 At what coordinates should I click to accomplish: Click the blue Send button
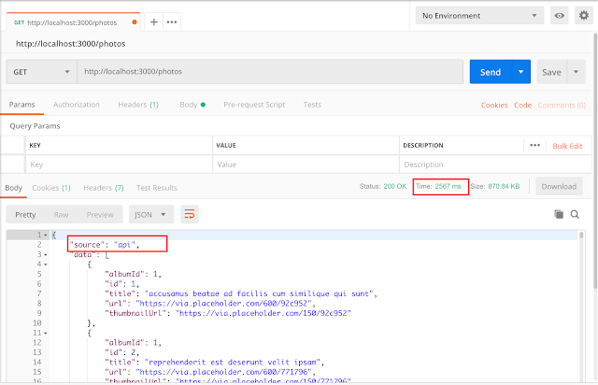pos(491,72)
